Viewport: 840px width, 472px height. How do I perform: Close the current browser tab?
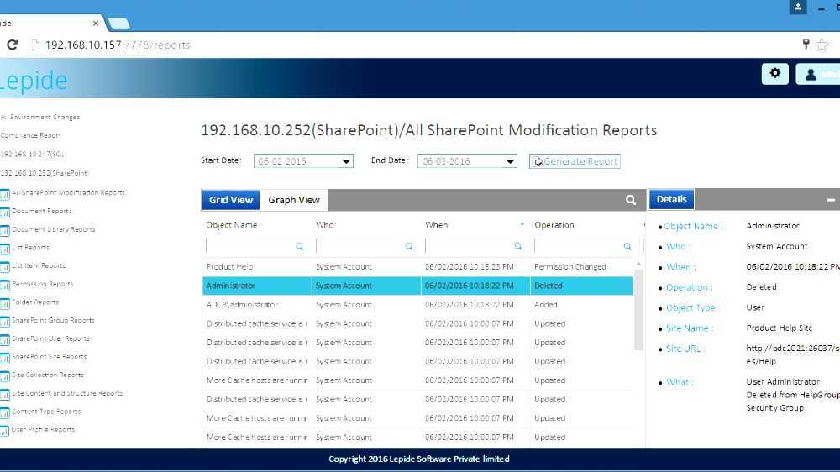click(x=96, y=23)
